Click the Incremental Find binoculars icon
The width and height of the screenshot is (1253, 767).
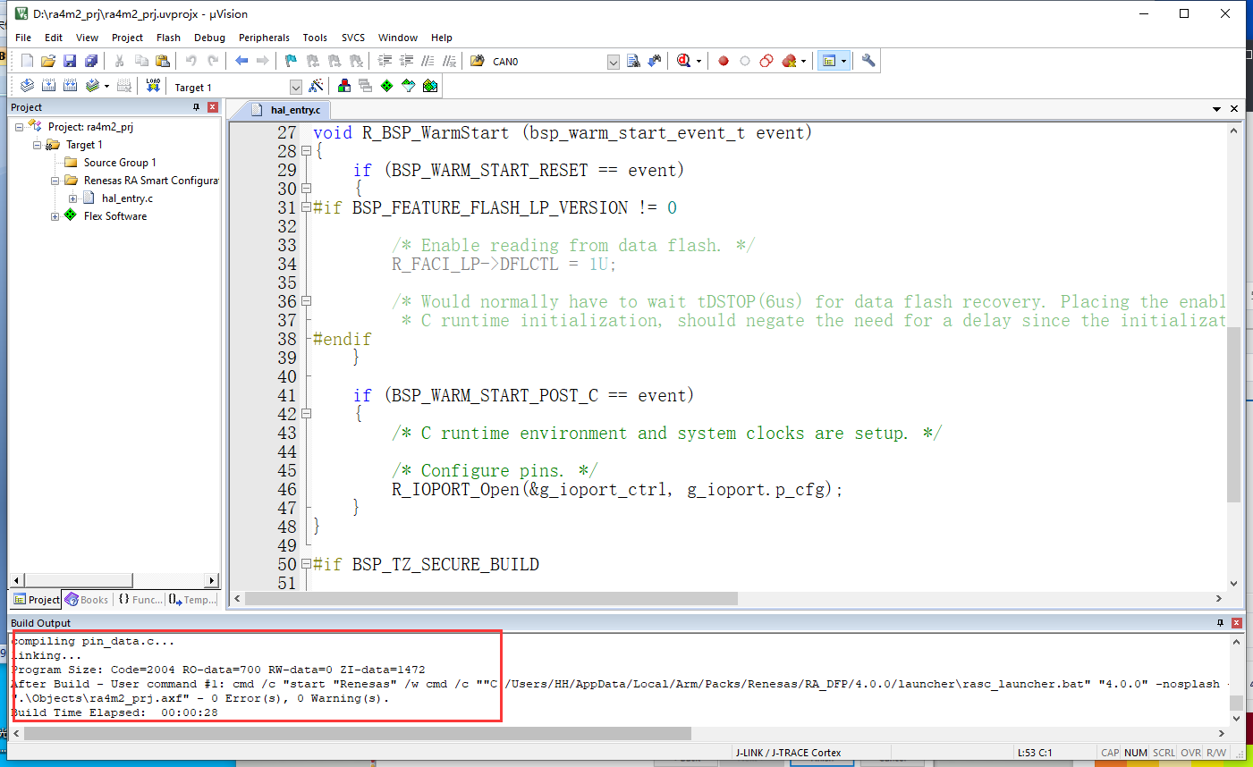(655, 61)
